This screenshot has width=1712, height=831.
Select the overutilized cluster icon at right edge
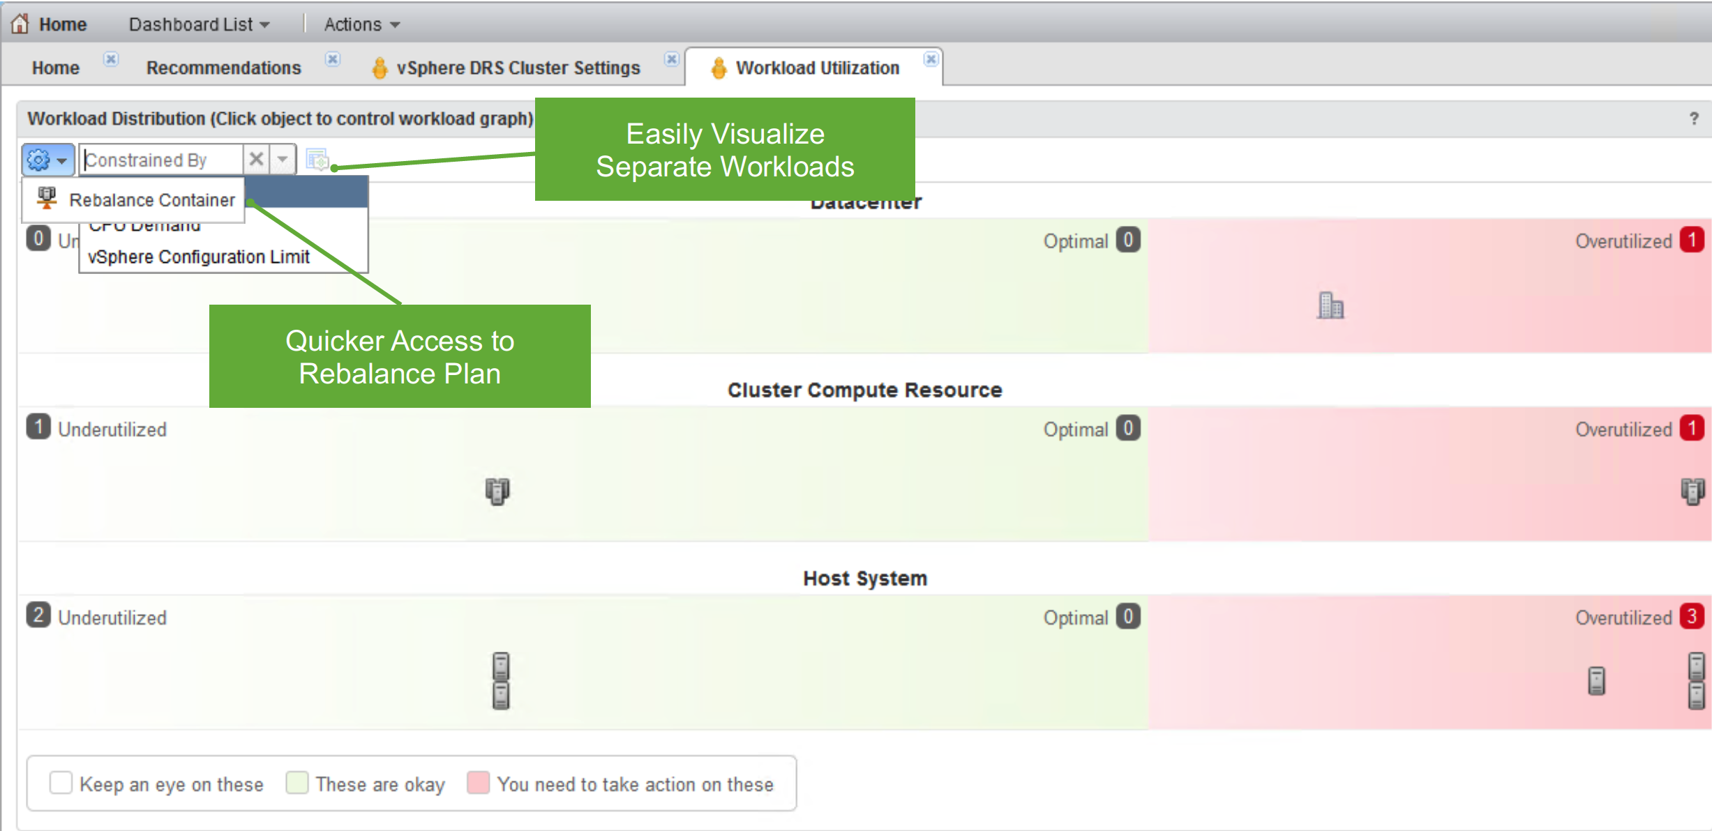(x=1692, y=491)
